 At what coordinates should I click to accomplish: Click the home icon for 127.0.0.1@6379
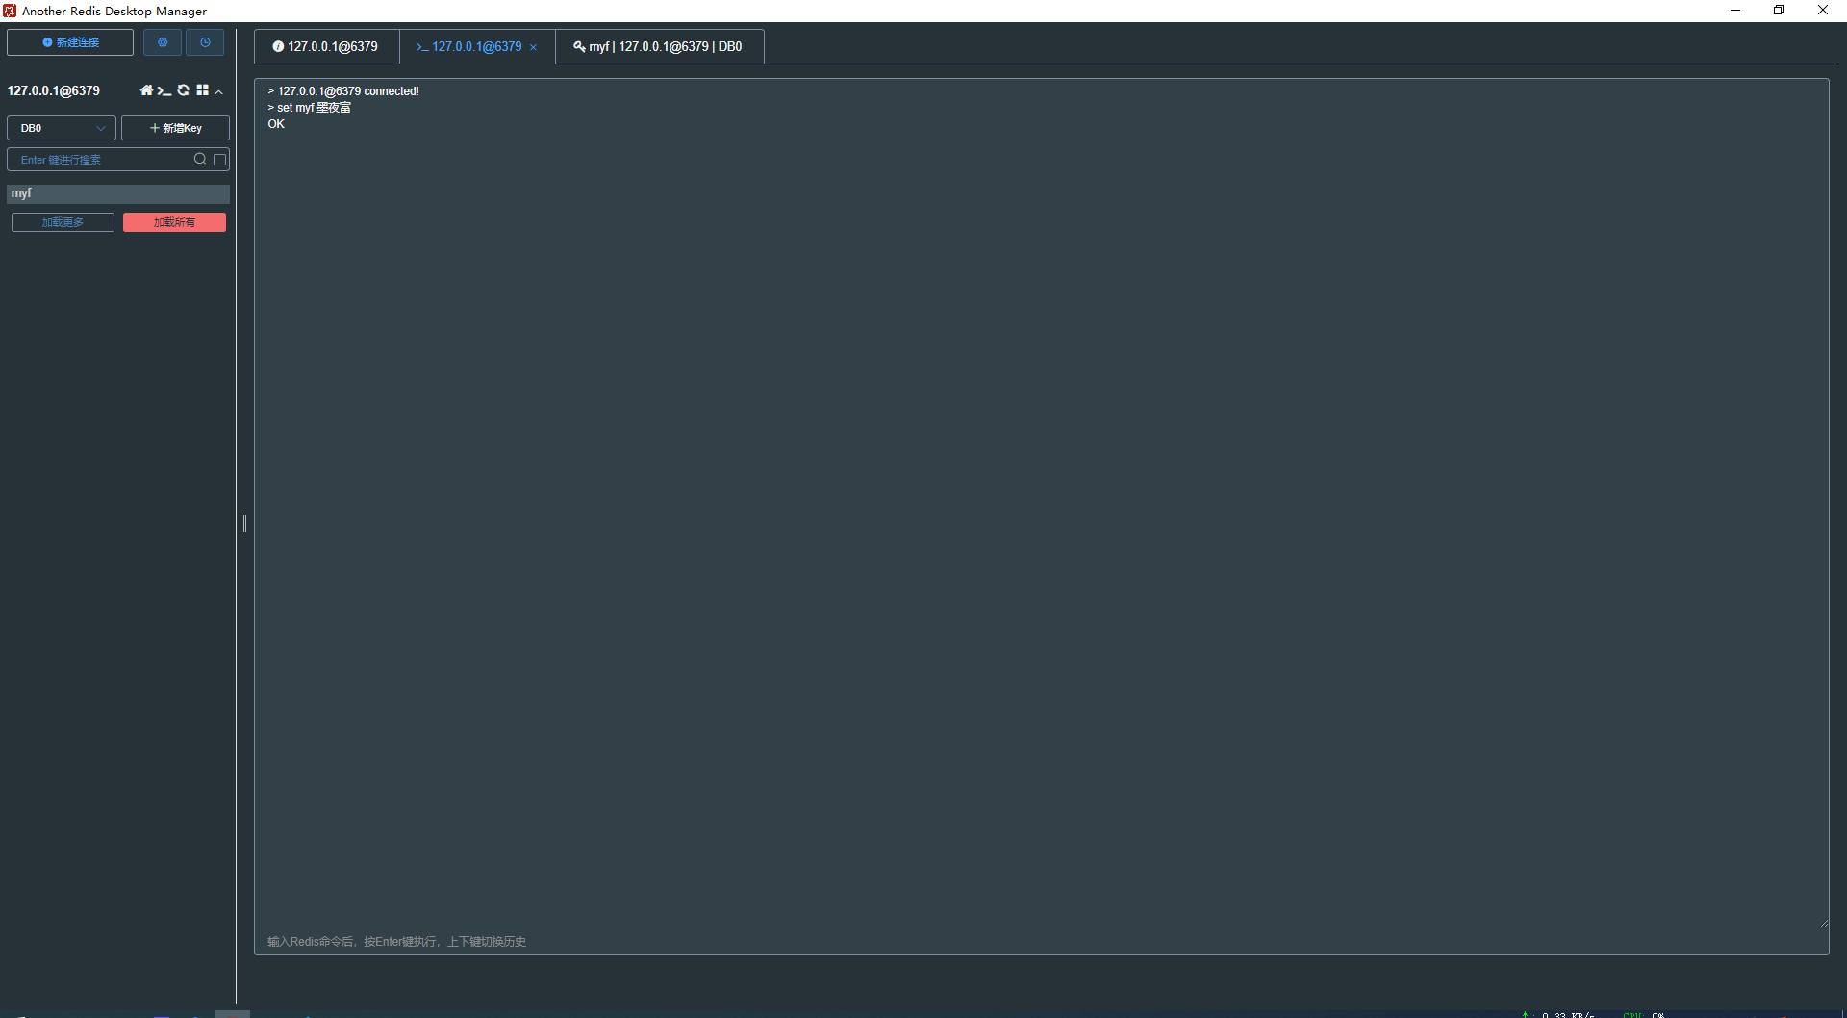(146, 90)
